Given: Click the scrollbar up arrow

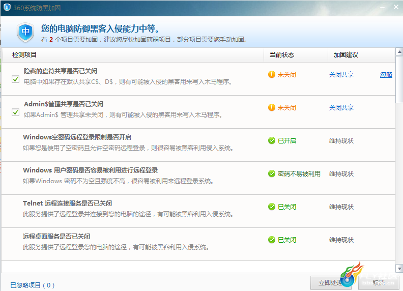Looking at the screenshot, I should tap(399, 52).
